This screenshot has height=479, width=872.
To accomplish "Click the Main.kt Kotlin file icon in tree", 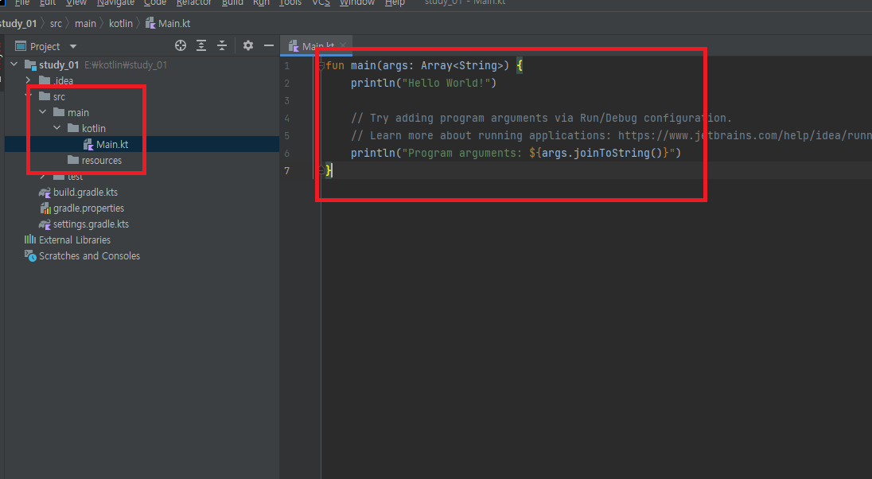I will 88,145.
